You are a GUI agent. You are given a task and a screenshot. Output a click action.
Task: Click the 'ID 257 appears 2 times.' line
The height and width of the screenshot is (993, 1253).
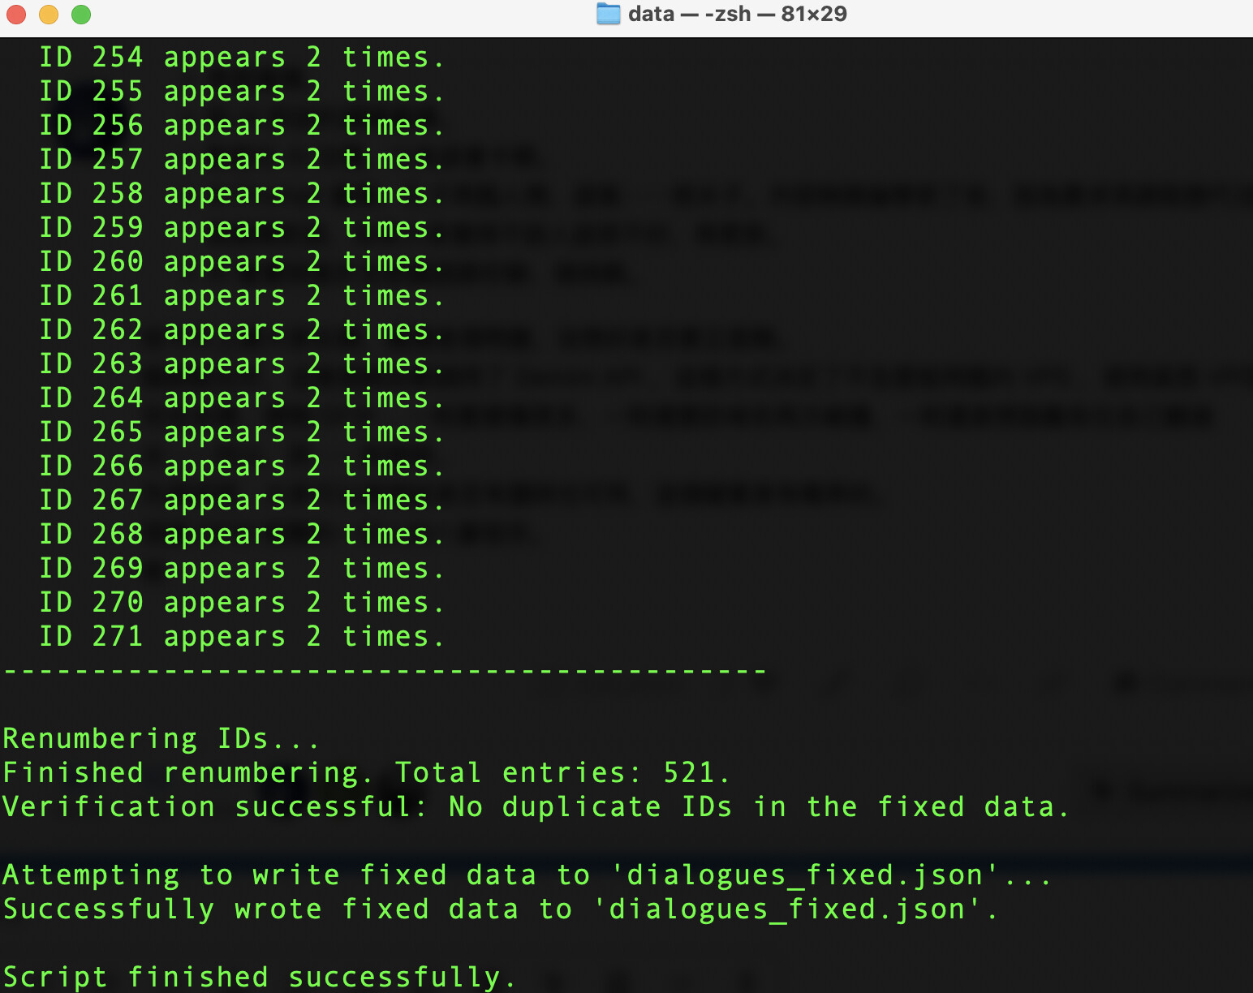242,160
